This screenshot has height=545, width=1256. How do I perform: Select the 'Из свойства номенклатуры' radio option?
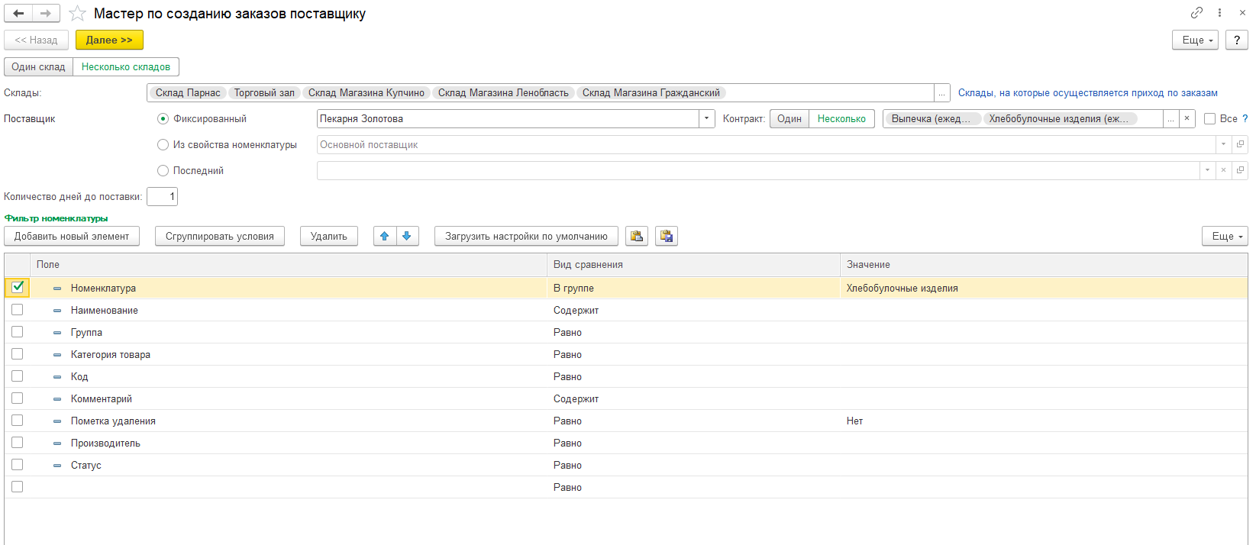(163, 145)
